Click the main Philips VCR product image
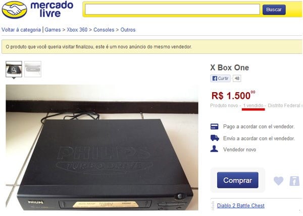 pos(102,148)
